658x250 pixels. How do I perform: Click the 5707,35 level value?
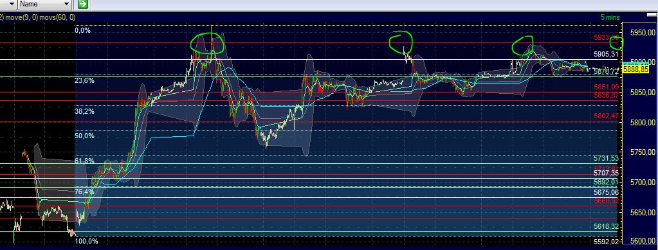(606, 174)
